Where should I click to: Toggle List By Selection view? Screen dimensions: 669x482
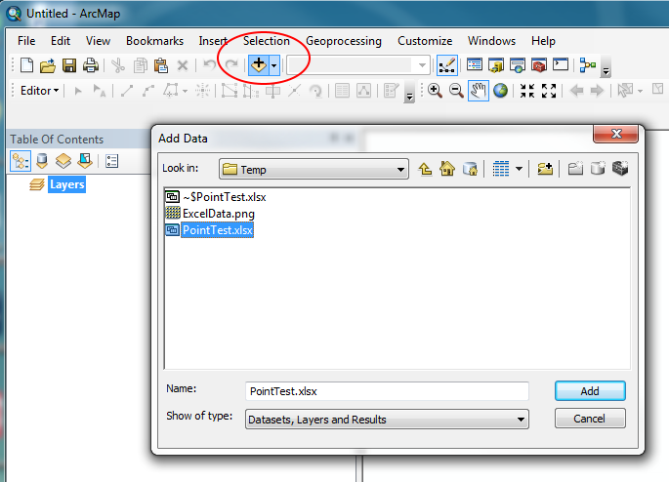tap(85, 161)
